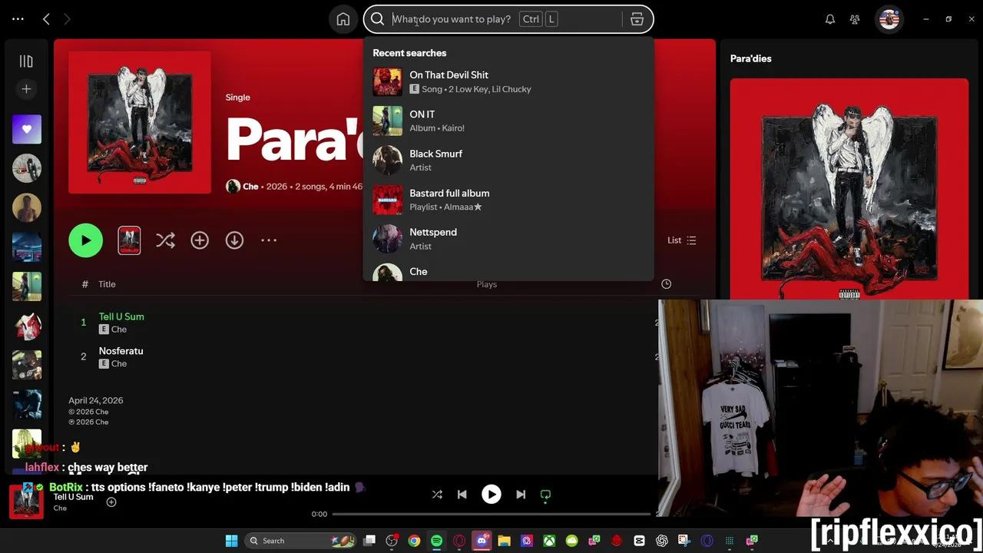
Task: Expand Your Library sidebar
Action: 26,61
